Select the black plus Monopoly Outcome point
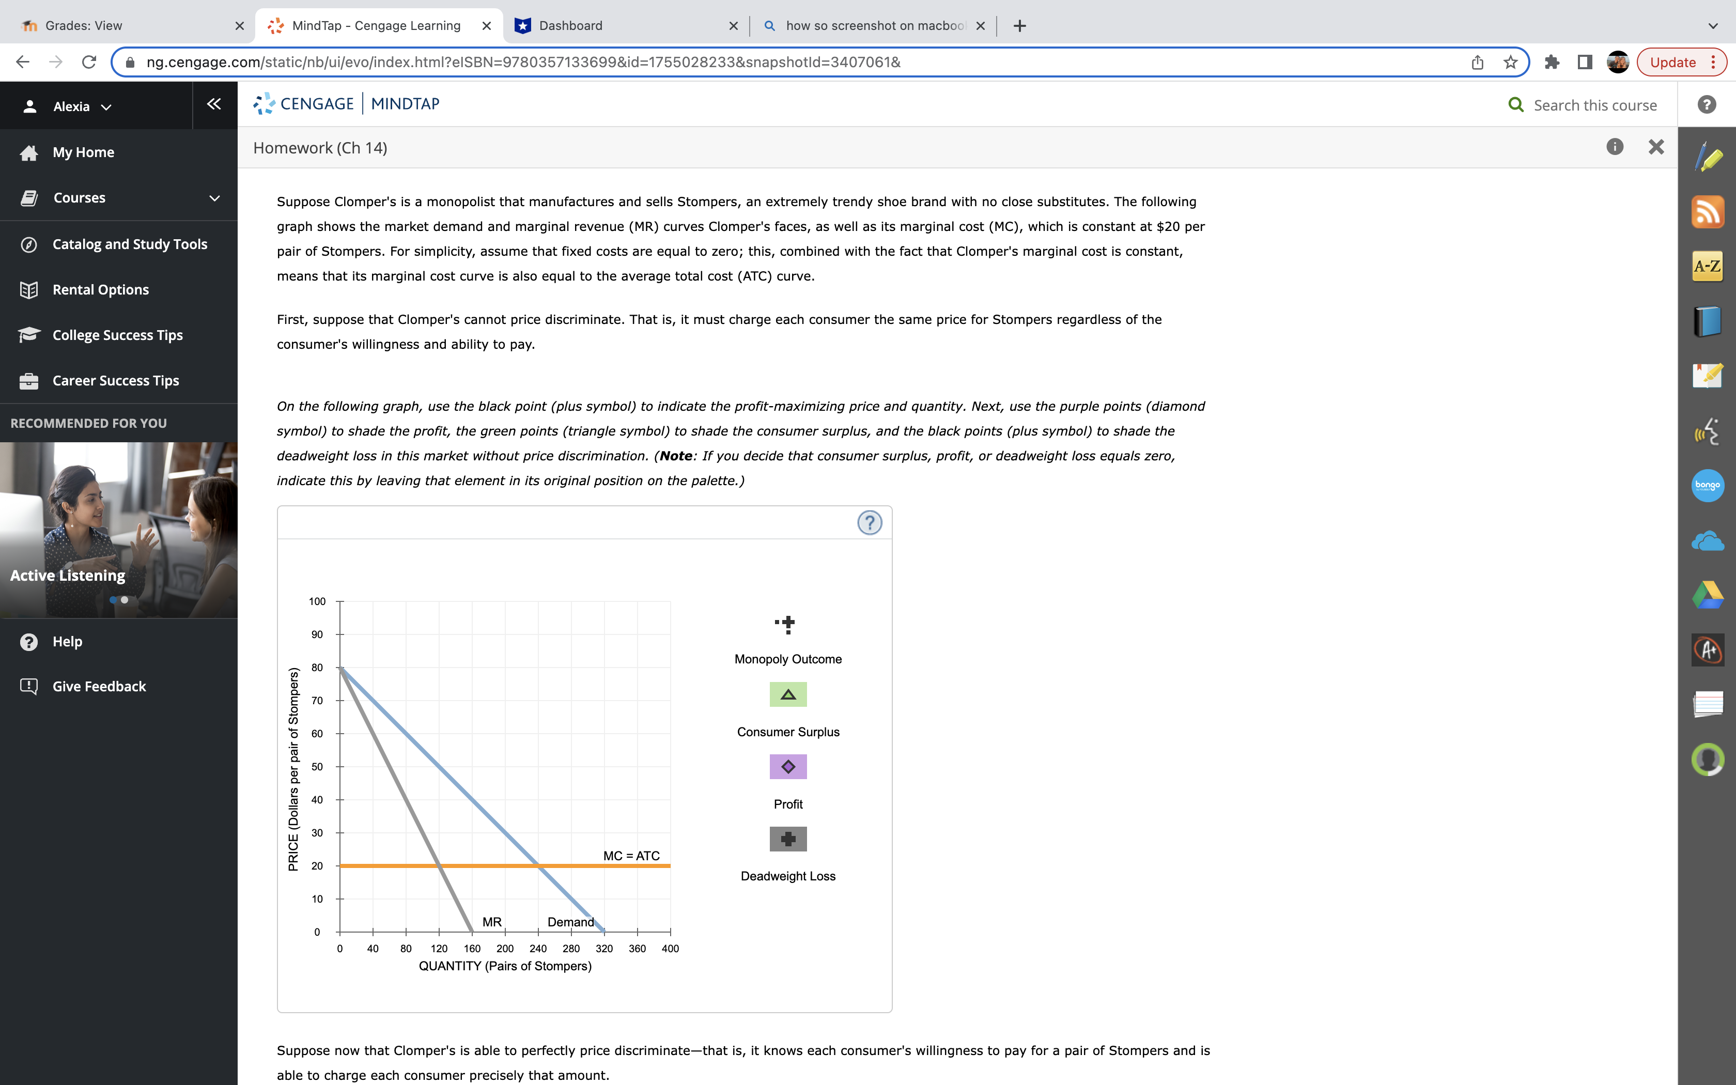 click(787, 624)
